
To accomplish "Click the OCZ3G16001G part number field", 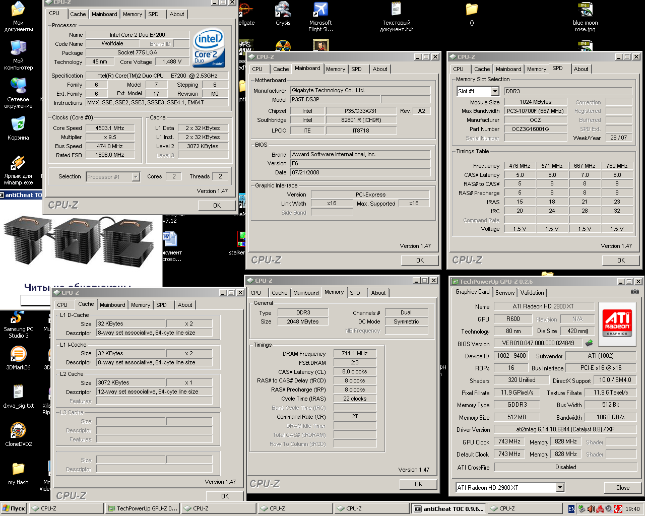I will [x=536, y=129].
